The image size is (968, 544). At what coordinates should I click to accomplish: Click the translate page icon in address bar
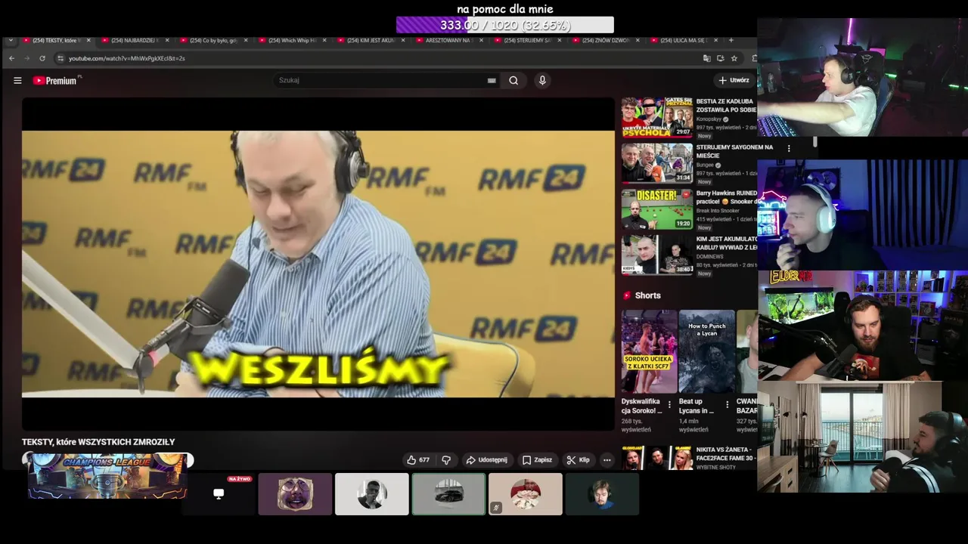coord(707,58)
